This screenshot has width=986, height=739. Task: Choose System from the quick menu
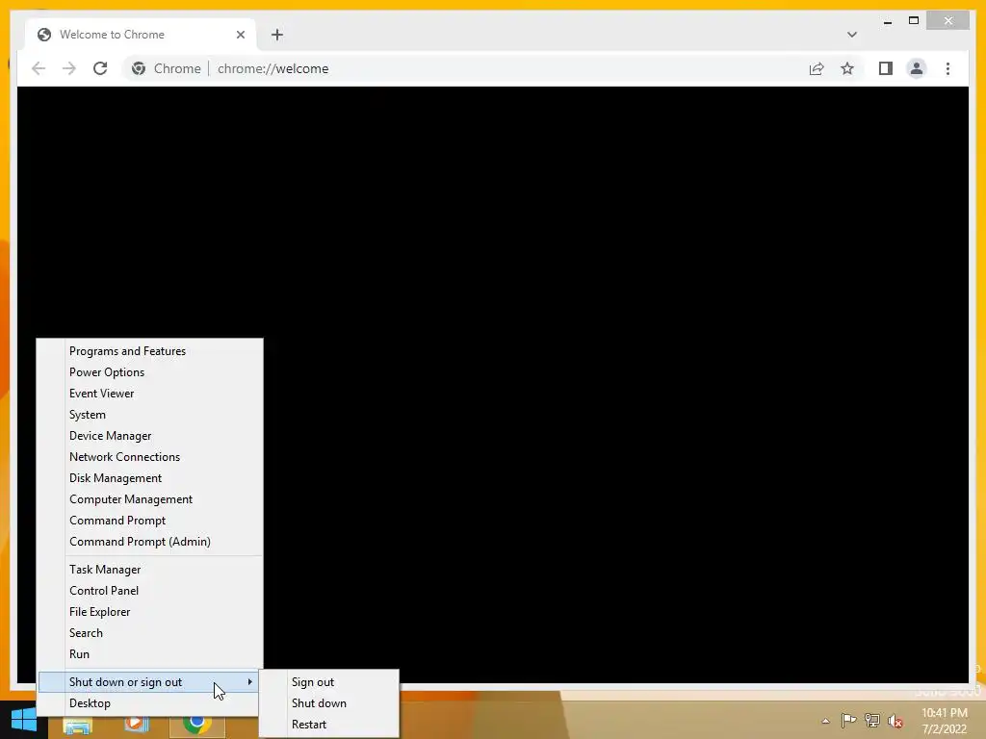(x=150, y=415)
